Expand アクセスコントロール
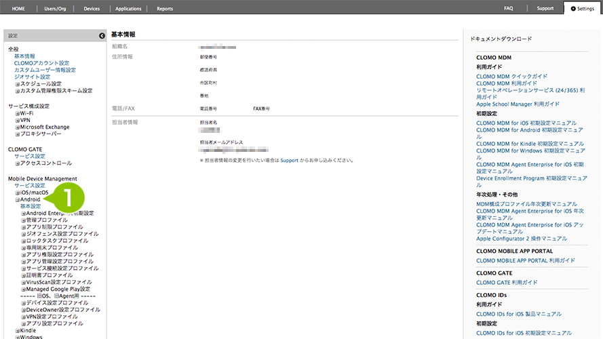The image size is (603, 339). (x=18, y=163)
